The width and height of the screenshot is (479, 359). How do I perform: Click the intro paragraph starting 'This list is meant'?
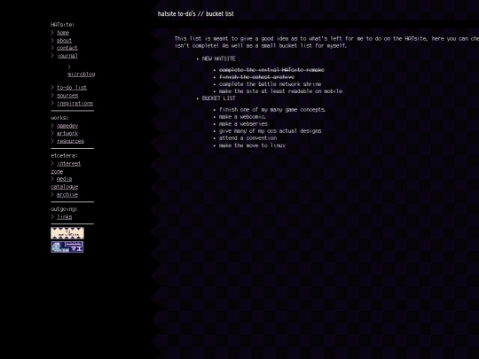click(x=326, y=43)
